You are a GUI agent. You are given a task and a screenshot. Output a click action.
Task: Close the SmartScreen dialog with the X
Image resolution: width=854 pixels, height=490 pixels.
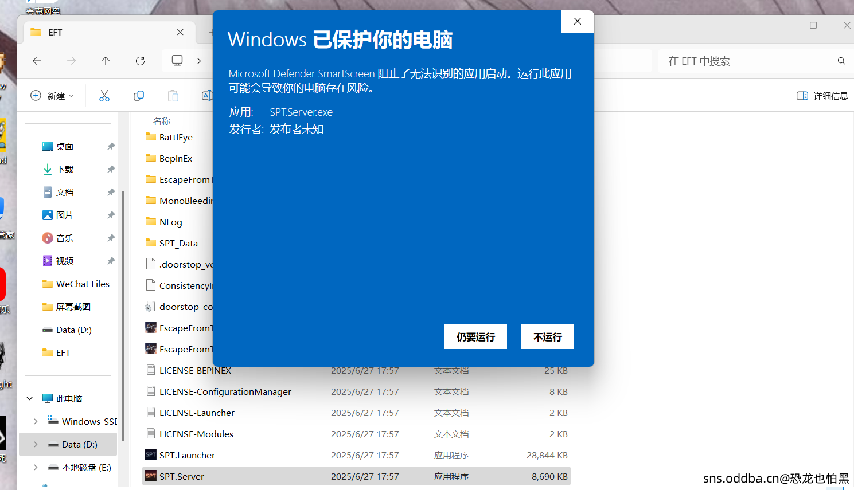tap(578, 21)
